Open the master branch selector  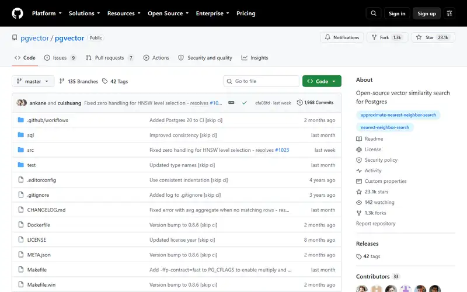click(33, 81)
